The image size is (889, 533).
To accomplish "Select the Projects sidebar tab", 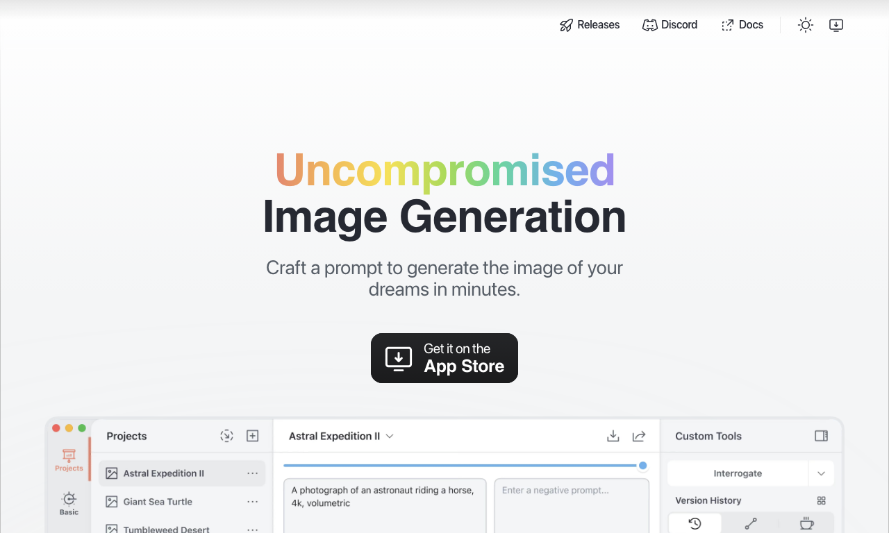I will click(x=69, y=460).
